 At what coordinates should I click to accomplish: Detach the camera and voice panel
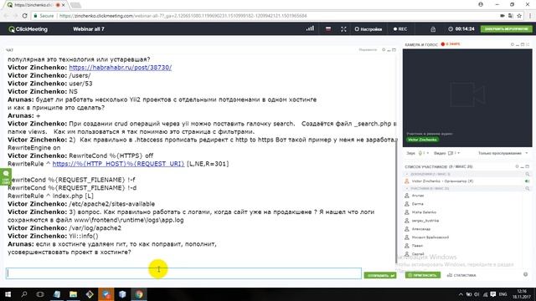(x=523, y=44)
